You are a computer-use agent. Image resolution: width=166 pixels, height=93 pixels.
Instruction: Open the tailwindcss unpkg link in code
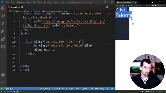(73, 21)
